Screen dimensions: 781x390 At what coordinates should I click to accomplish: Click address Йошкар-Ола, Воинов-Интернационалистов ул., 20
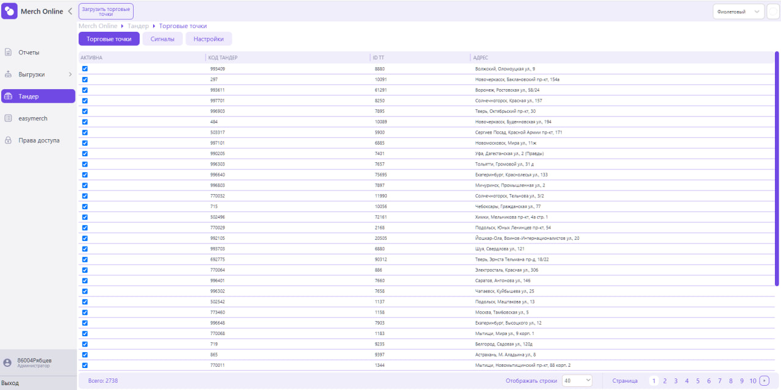(527, 238)
